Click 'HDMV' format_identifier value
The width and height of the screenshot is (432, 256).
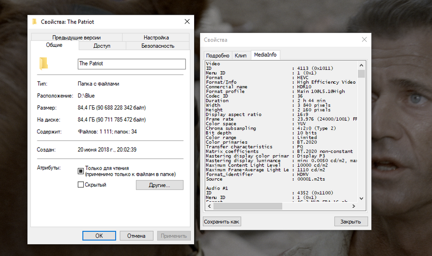pyautogui.click(x=303, y=174)
